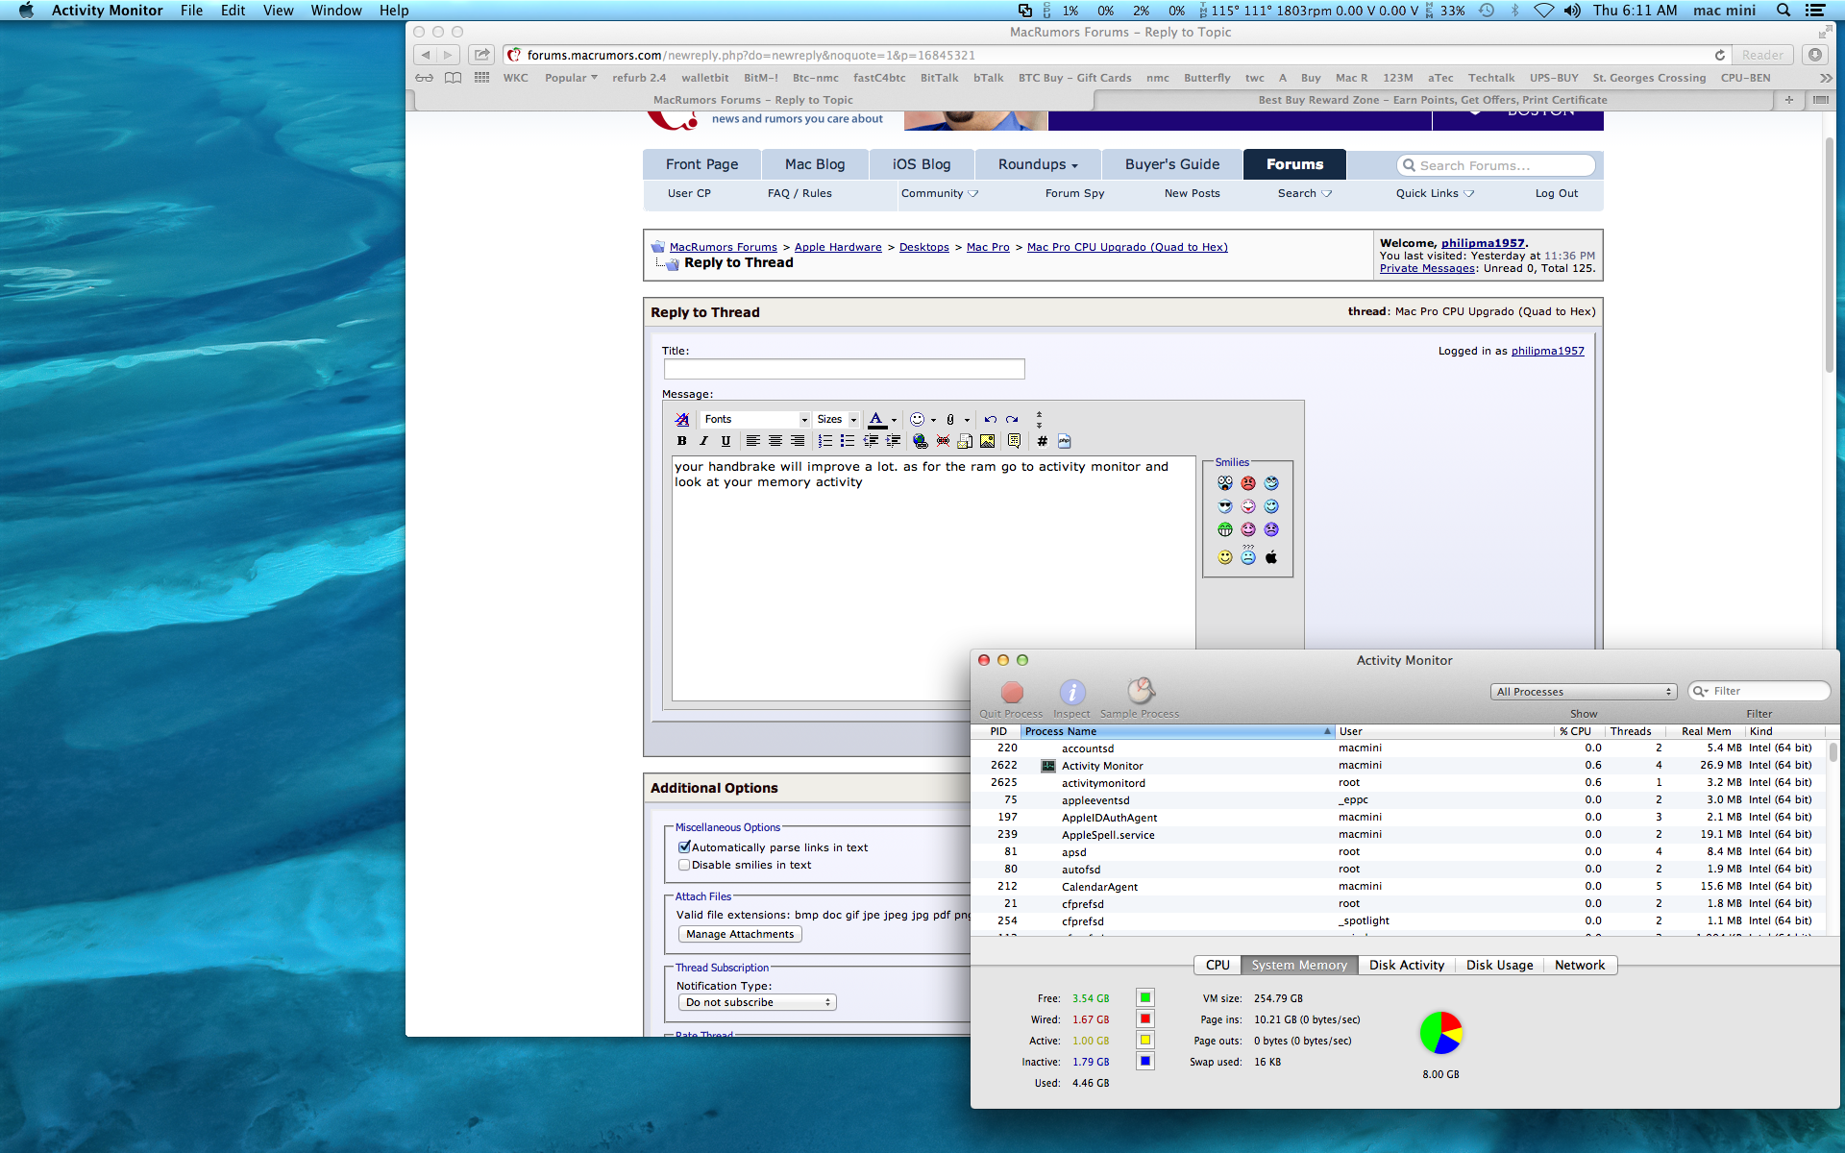Click the Manage Attachments button
This screenshot has width=1845, height=1153.
740,934
